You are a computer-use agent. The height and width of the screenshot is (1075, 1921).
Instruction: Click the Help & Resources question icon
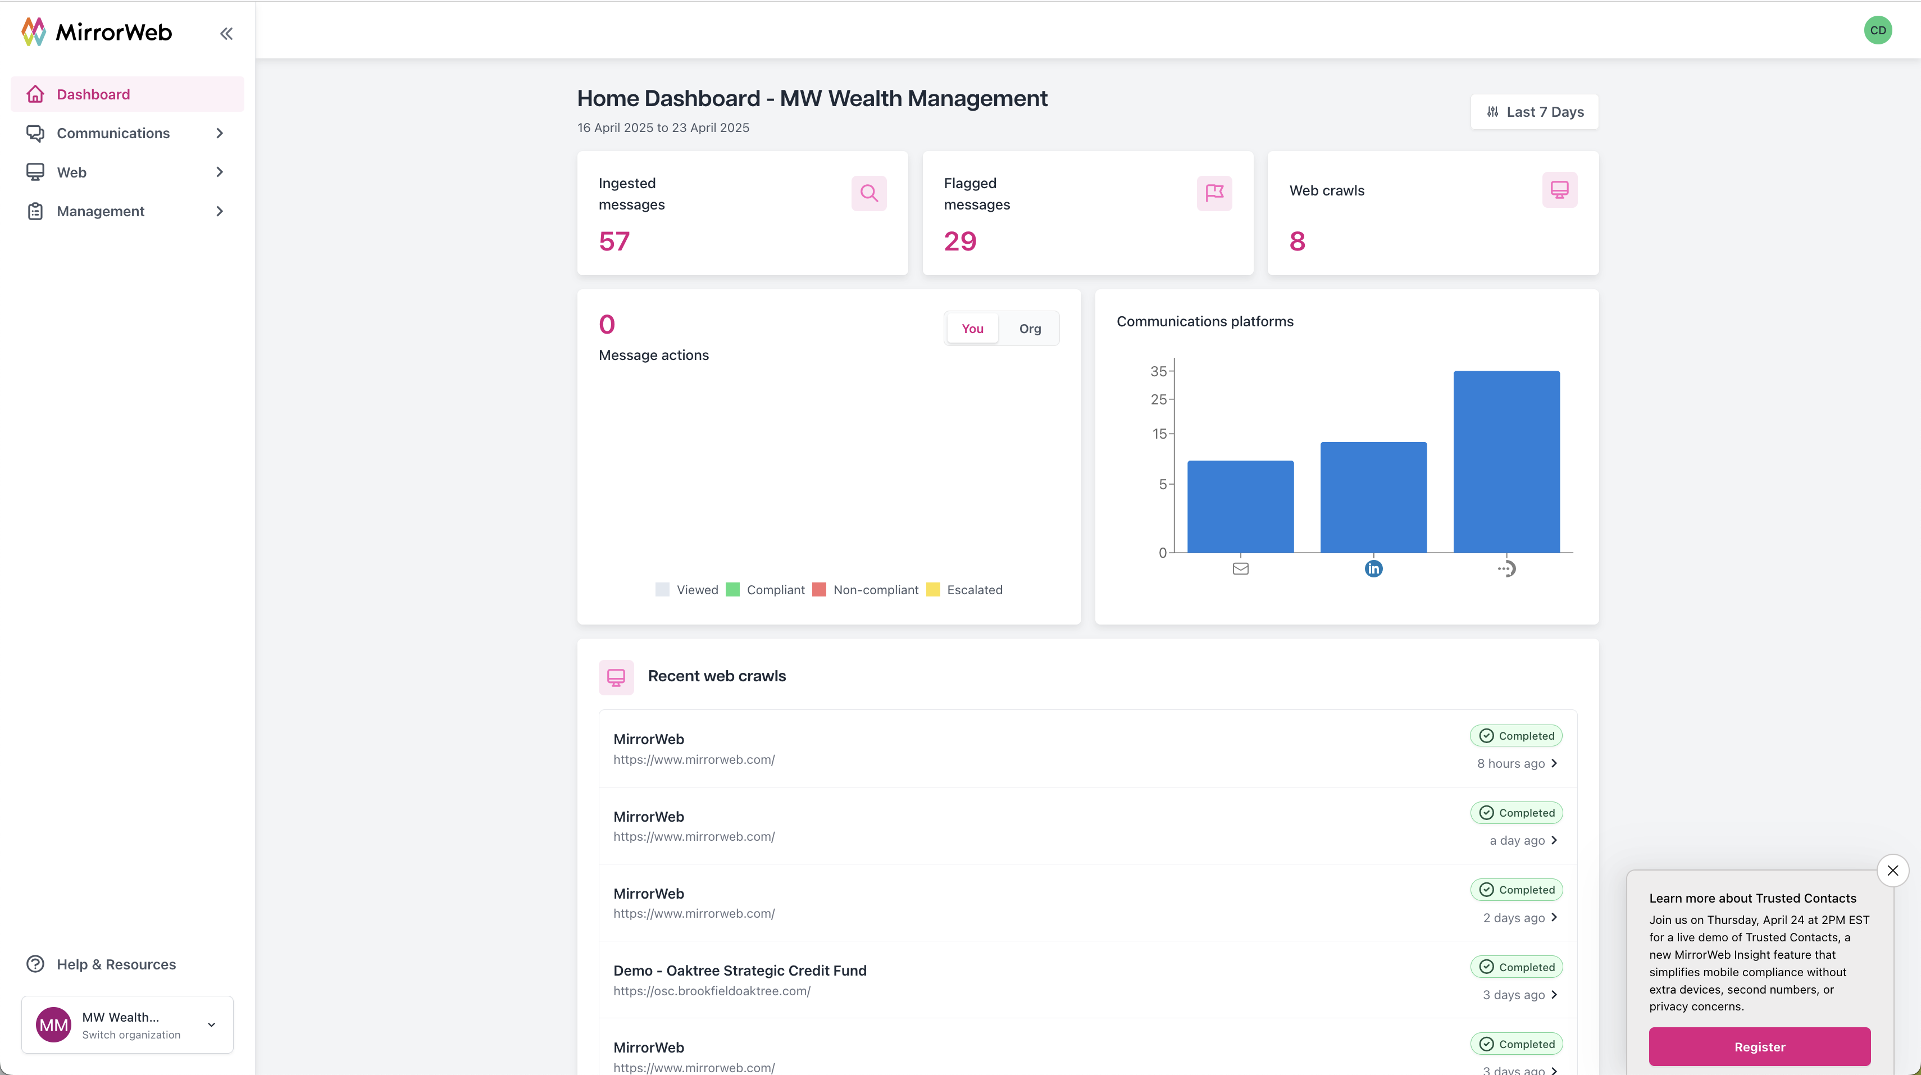click(x=35, y=964)
